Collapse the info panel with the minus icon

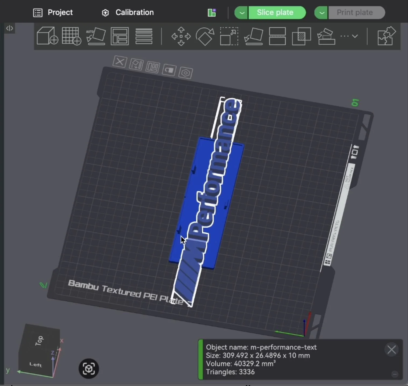[x=395, y=374]
